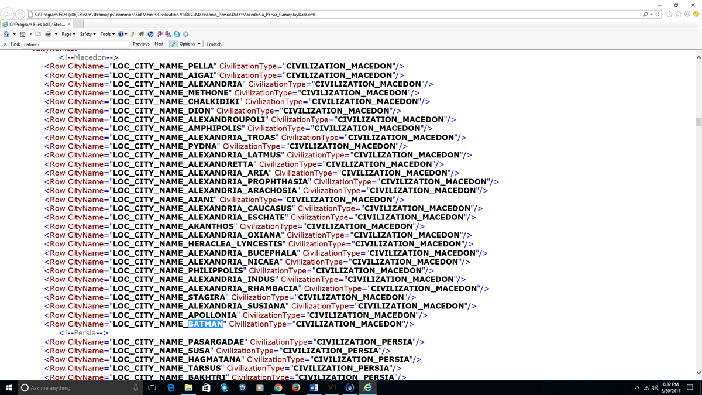The image size is (702, 395).
Task: Click the volume speaker tray icon
Action: (x=655, y=387)
